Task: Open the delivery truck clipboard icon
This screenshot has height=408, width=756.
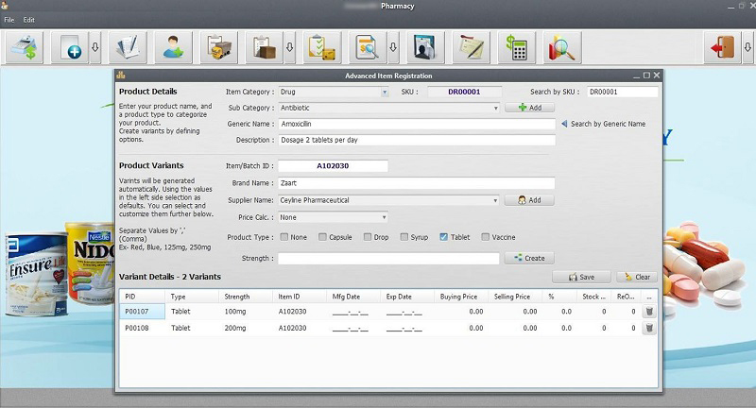Action: click(219, 47)
